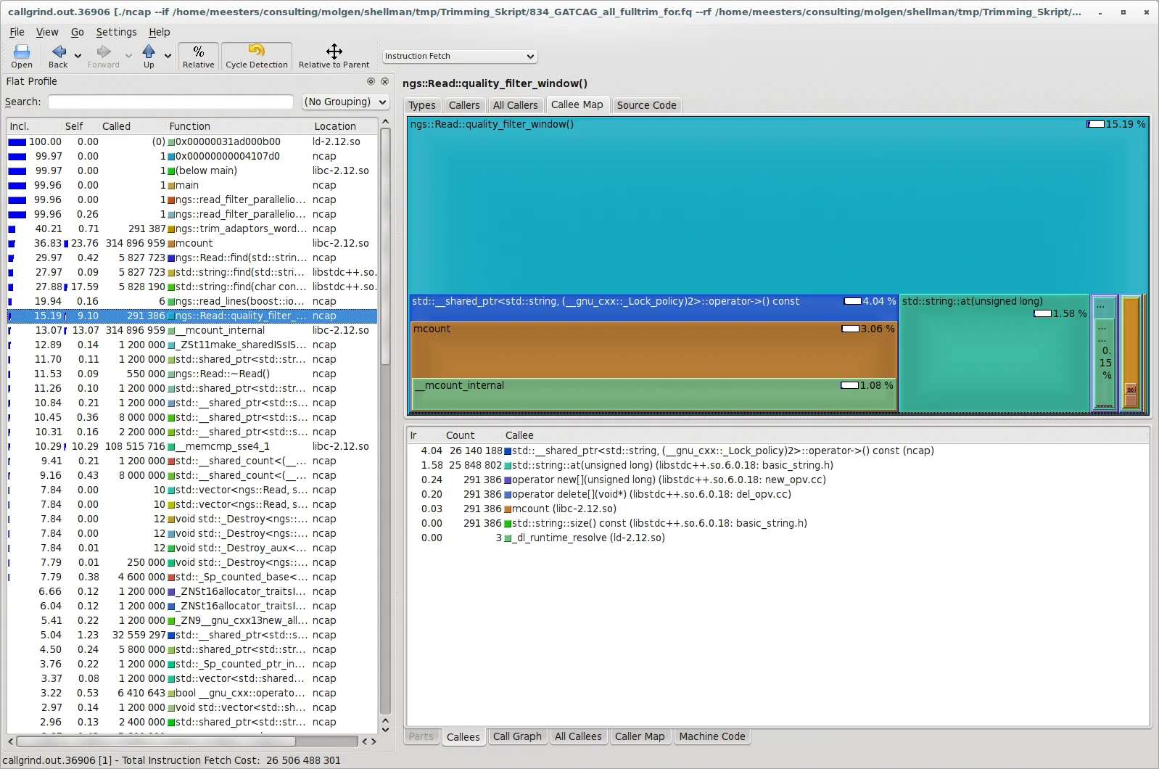
Task: Open the Go menu
Action: [x=78, y=32]
